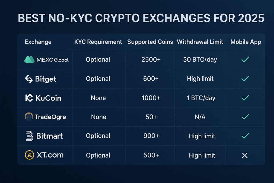Click the KuCoin mobile app checkmark
274x183 pixels.
[245, 98]
